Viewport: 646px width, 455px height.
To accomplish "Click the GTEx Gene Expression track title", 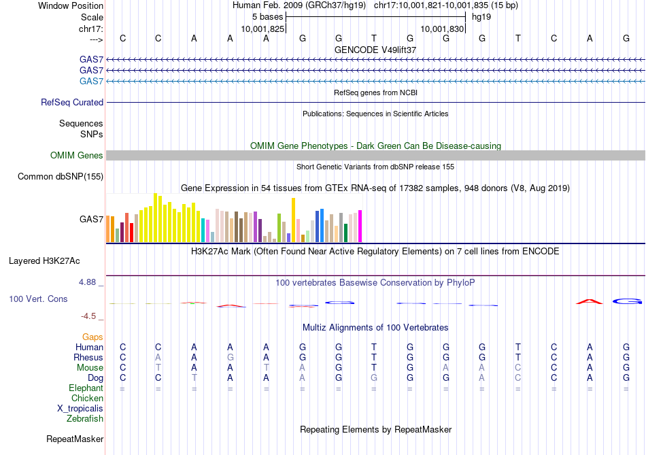I will (x=375, y=188).
